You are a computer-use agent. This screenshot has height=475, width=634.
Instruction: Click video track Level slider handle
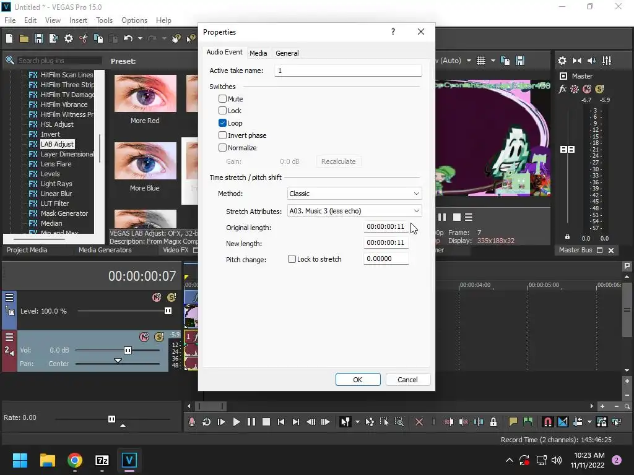168,311
